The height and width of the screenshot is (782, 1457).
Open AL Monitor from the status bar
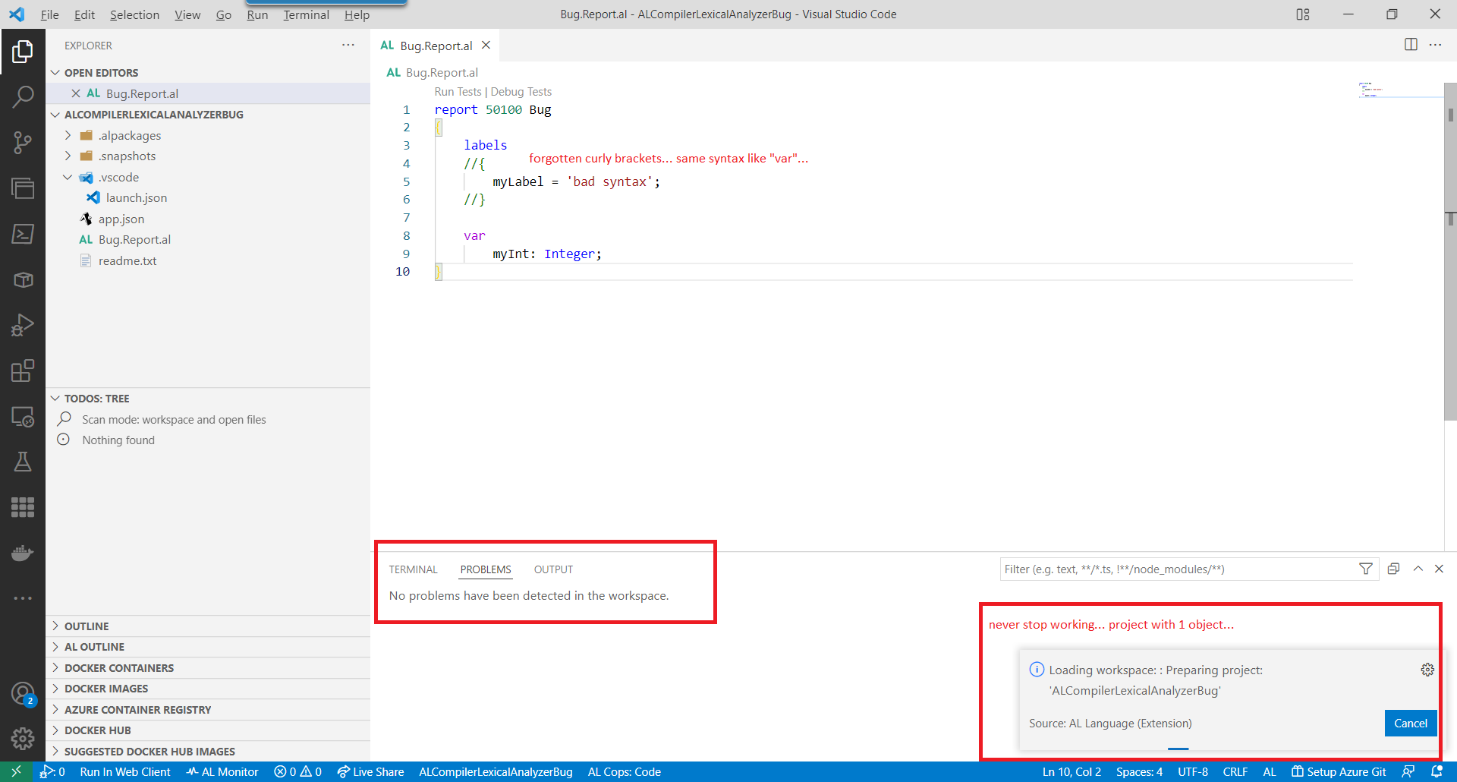222,771
